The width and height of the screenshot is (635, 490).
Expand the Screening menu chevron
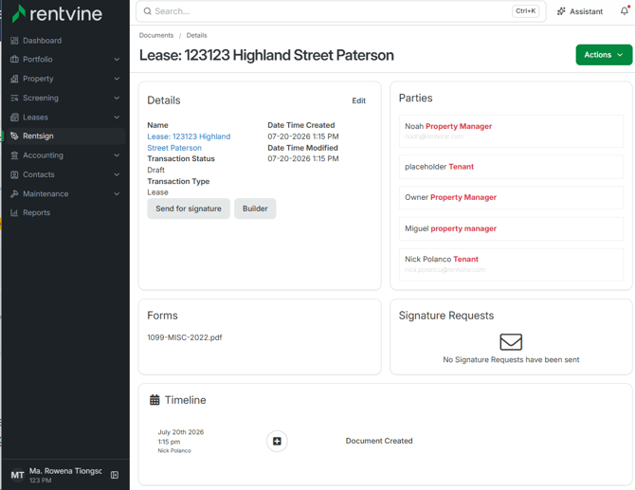coord(117,98)
